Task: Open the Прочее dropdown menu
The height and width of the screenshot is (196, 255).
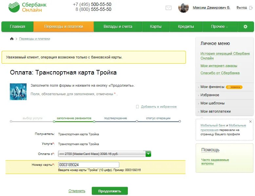Action: [x=219, y=27]
